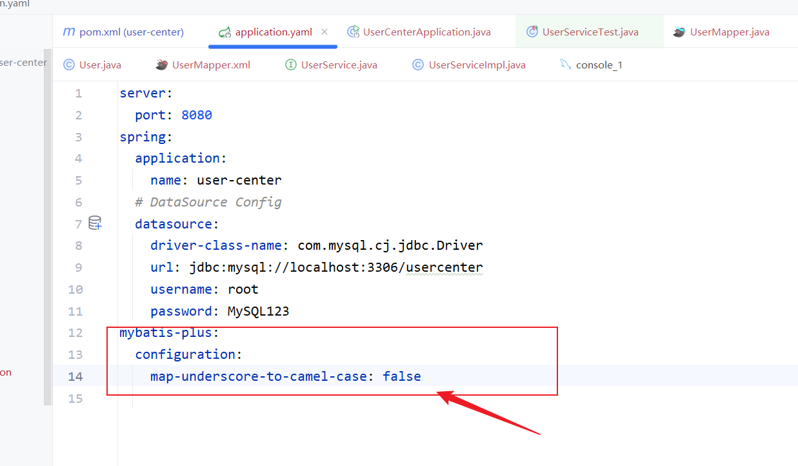Click the Spring leaf icon on application.yaml tab
This screenshot has width=798, height=466.
pyautogui.click(x=224, y=32)
